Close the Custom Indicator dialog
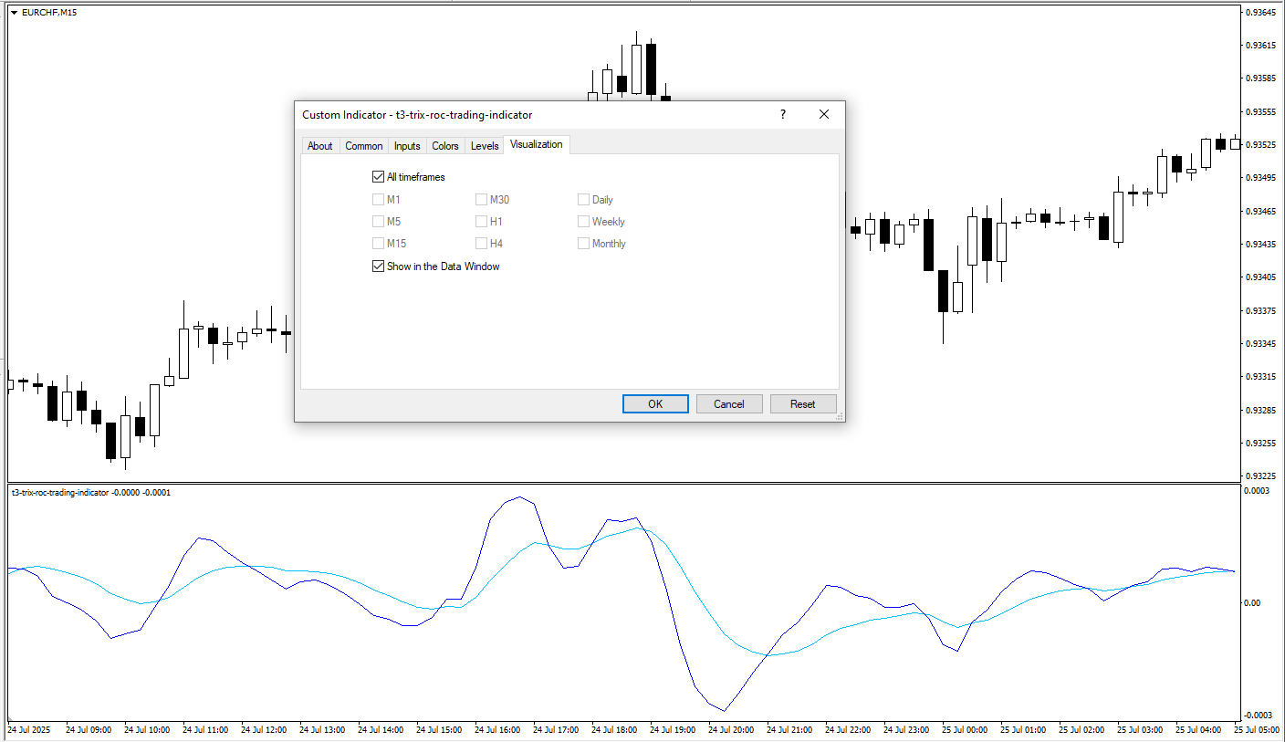This screenshot has height=742, width=1285. (824, 115)
